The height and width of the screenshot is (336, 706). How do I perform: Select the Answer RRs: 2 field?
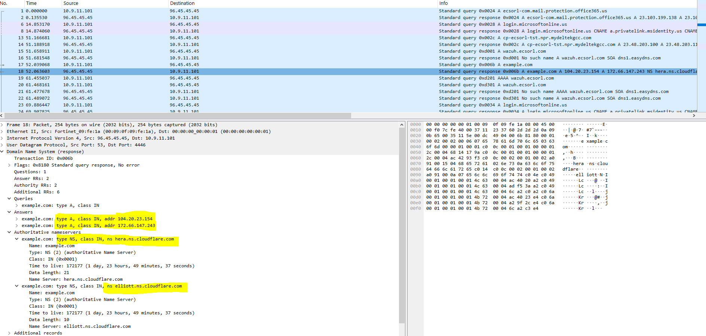click(x=31, y=178)
